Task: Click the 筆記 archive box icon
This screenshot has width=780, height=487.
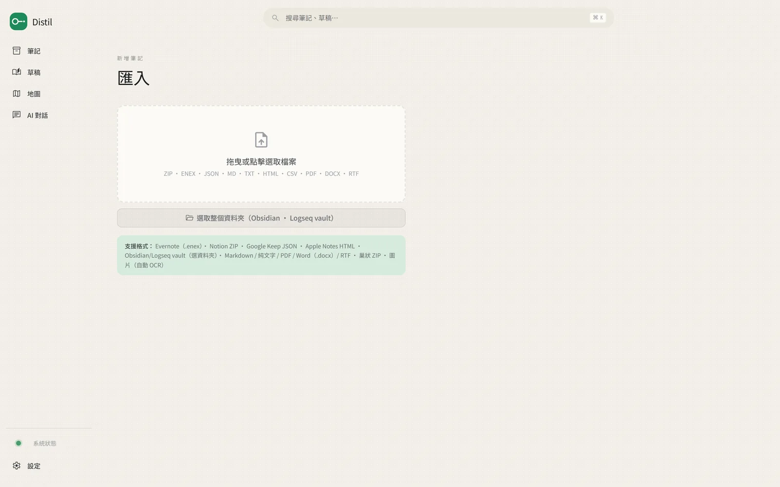Action: 17,51
